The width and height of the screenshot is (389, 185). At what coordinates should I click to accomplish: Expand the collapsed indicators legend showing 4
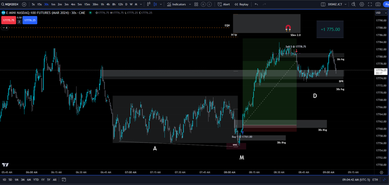5,28
